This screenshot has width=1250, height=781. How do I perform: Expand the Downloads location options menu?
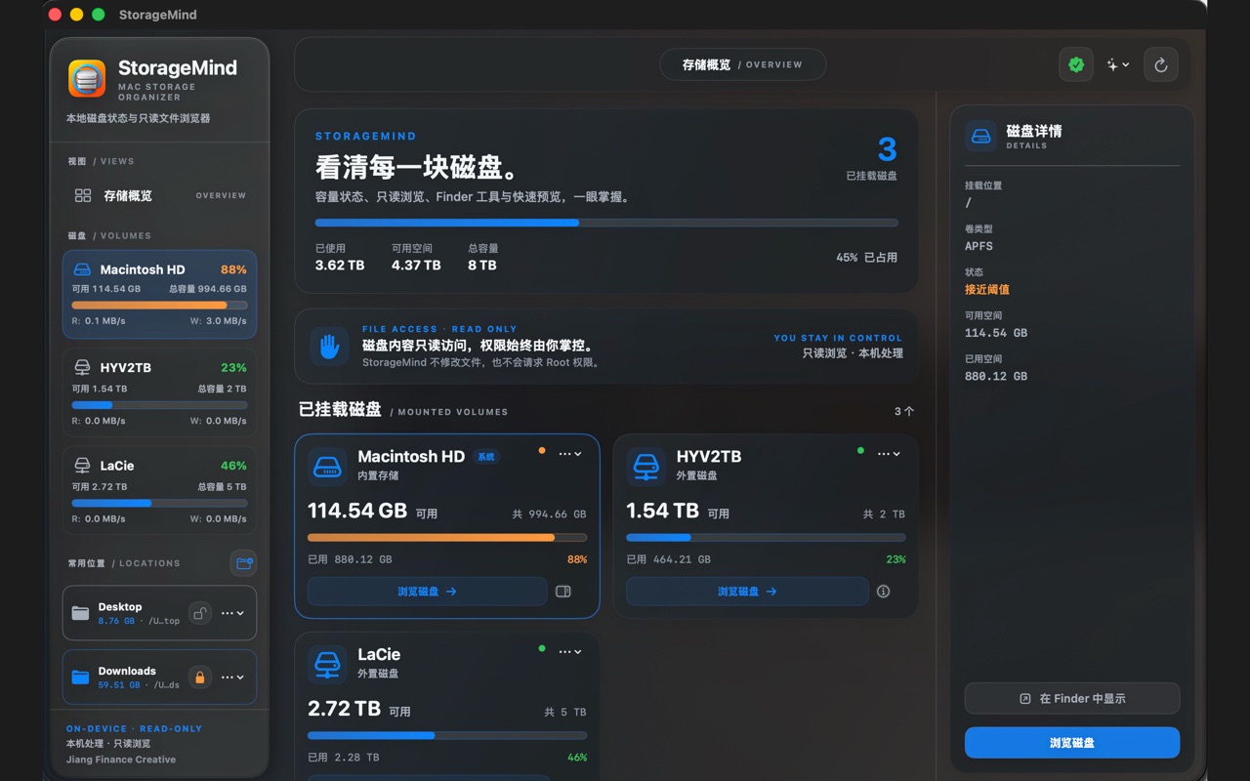coord(232,677)
